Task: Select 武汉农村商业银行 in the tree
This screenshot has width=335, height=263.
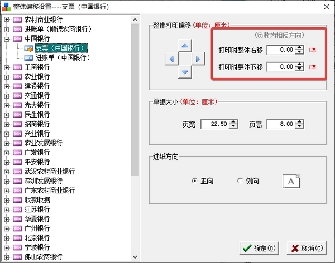Action: 50,172
